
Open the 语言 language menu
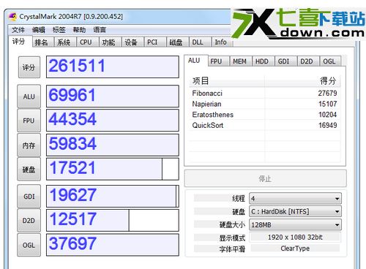pyautogui.click(x=100, y=30)
